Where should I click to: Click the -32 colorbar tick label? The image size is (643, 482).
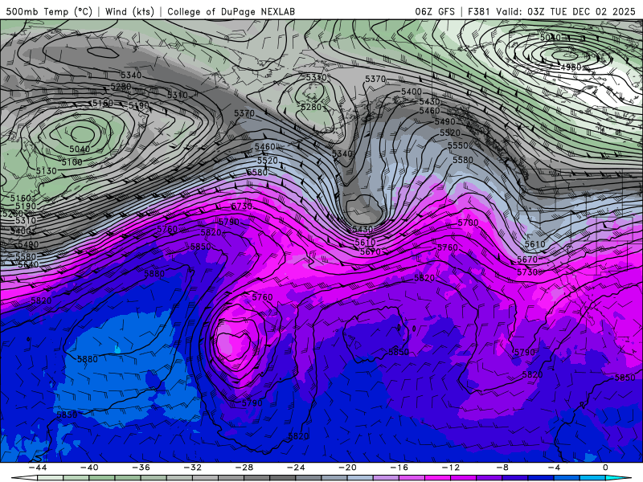(x=192, y=468)
